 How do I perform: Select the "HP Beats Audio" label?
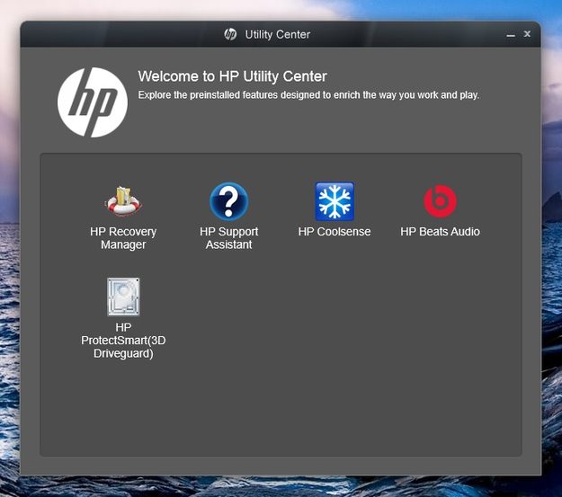coord(440,232)
